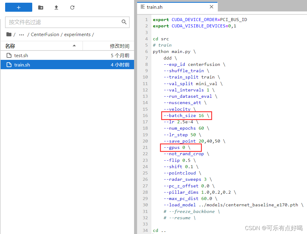
Task: Click the '--max_pc_dist 60.0' argument
Action: tap(188, 199)
